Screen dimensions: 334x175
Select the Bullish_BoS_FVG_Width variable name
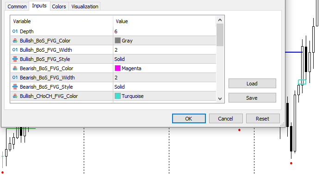click(46, 50)
